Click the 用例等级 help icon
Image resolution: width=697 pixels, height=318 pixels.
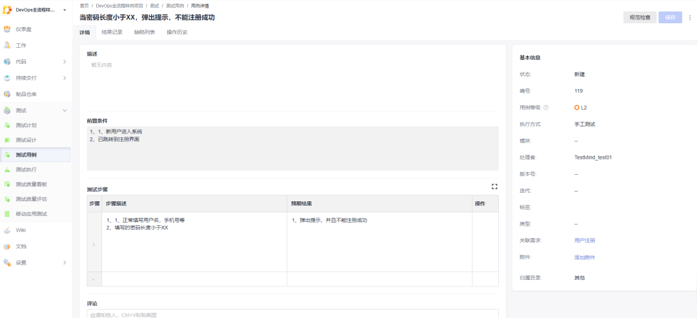click(x=546, y=108)
